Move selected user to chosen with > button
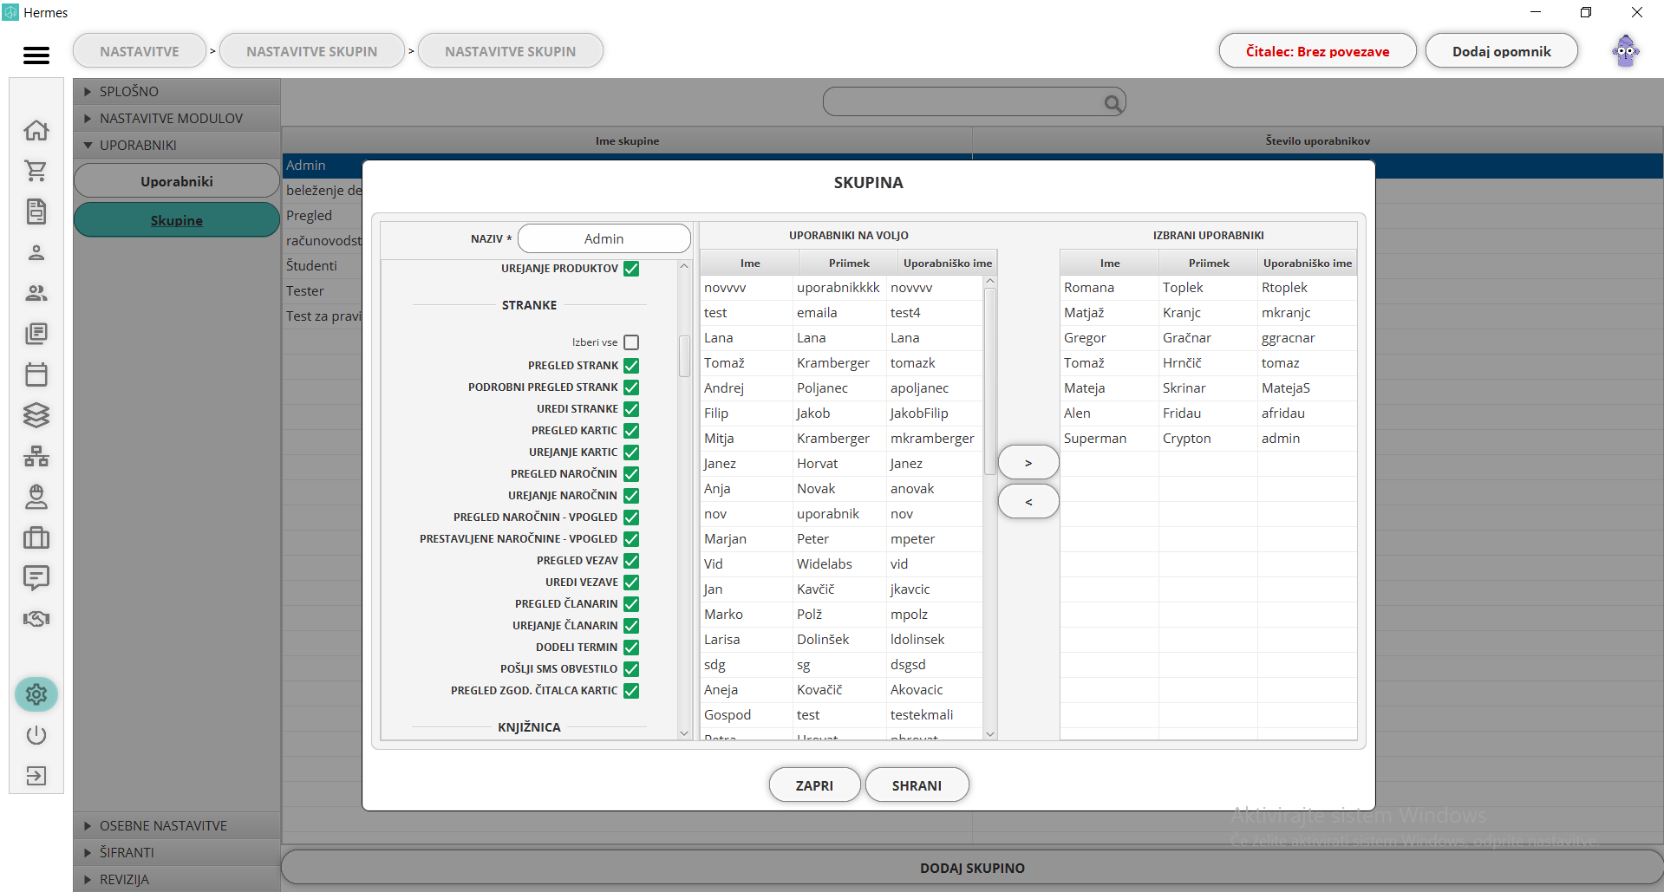Screen dimensions: 1664x892 click(x=1028, y=463)
